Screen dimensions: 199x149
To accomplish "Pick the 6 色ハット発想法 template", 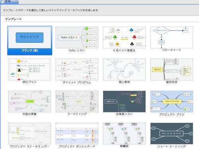I will pyautogui.click(x=124, y=37).
